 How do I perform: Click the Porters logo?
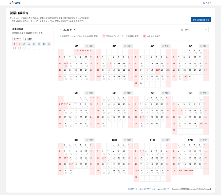coord(15,3)
